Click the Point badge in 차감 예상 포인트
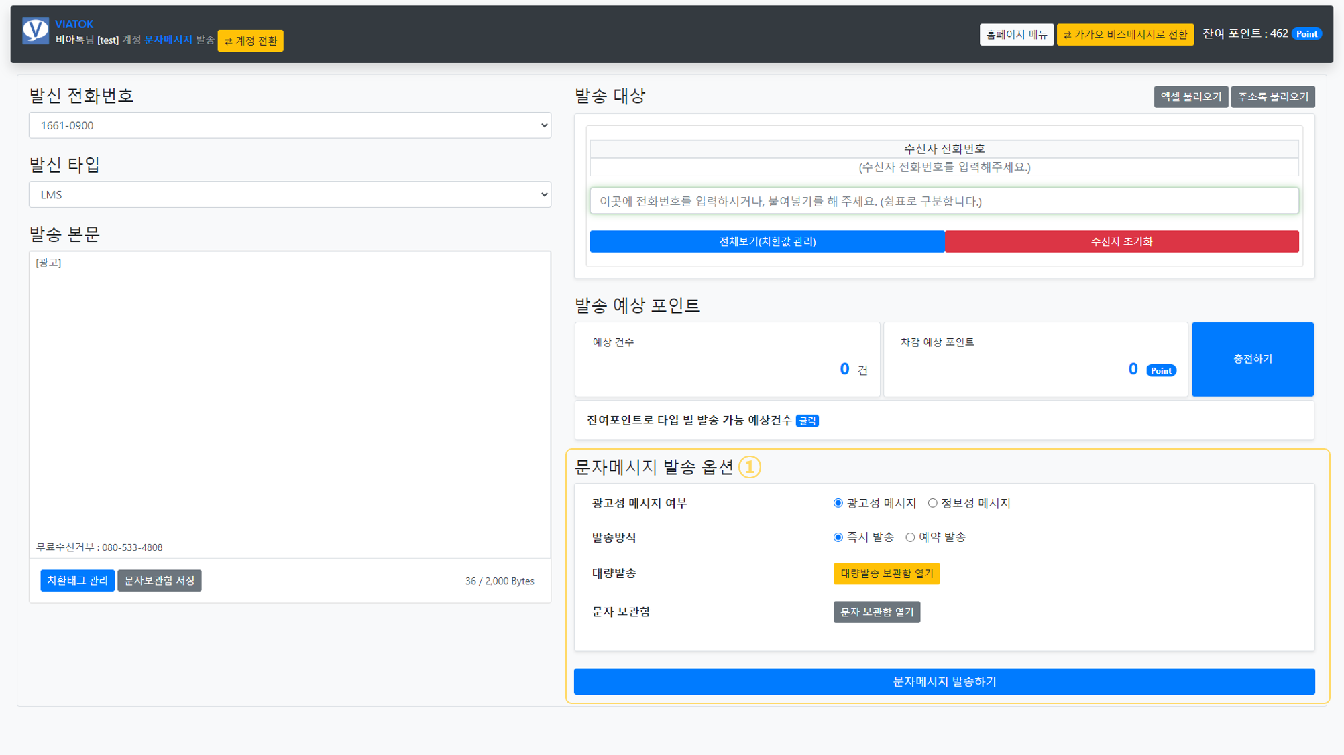The height and width of the screenshot is (755, 1344). (x=1161, y=370)
